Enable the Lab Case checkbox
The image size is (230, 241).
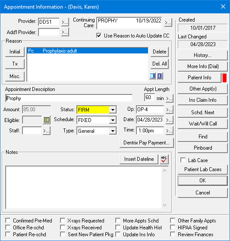(183, 160)
